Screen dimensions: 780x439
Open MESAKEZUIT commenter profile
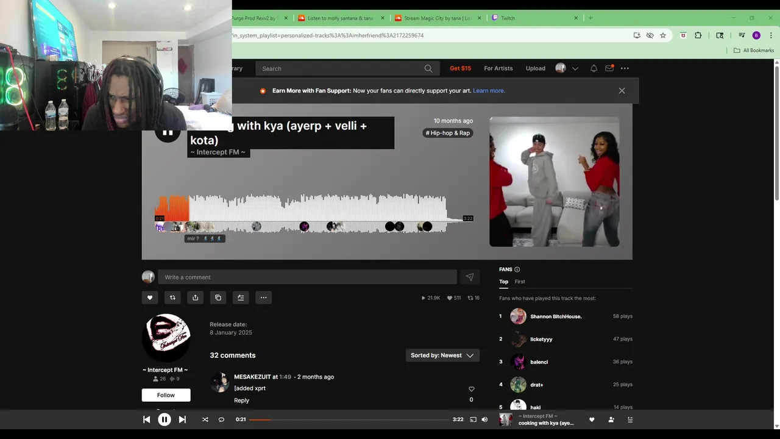[252, 377]
